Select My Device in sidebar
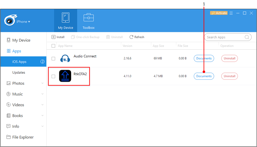 point(23,40)
